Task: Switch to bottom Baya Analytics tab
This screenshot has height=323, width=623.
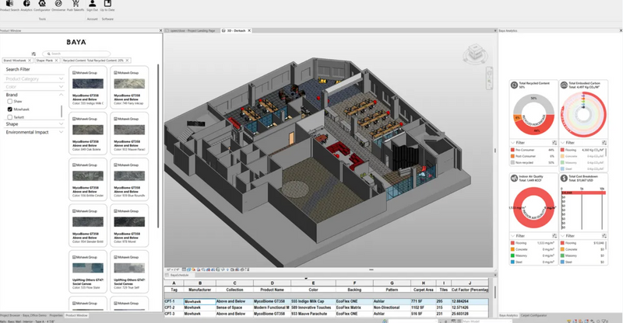Action: 509,315
